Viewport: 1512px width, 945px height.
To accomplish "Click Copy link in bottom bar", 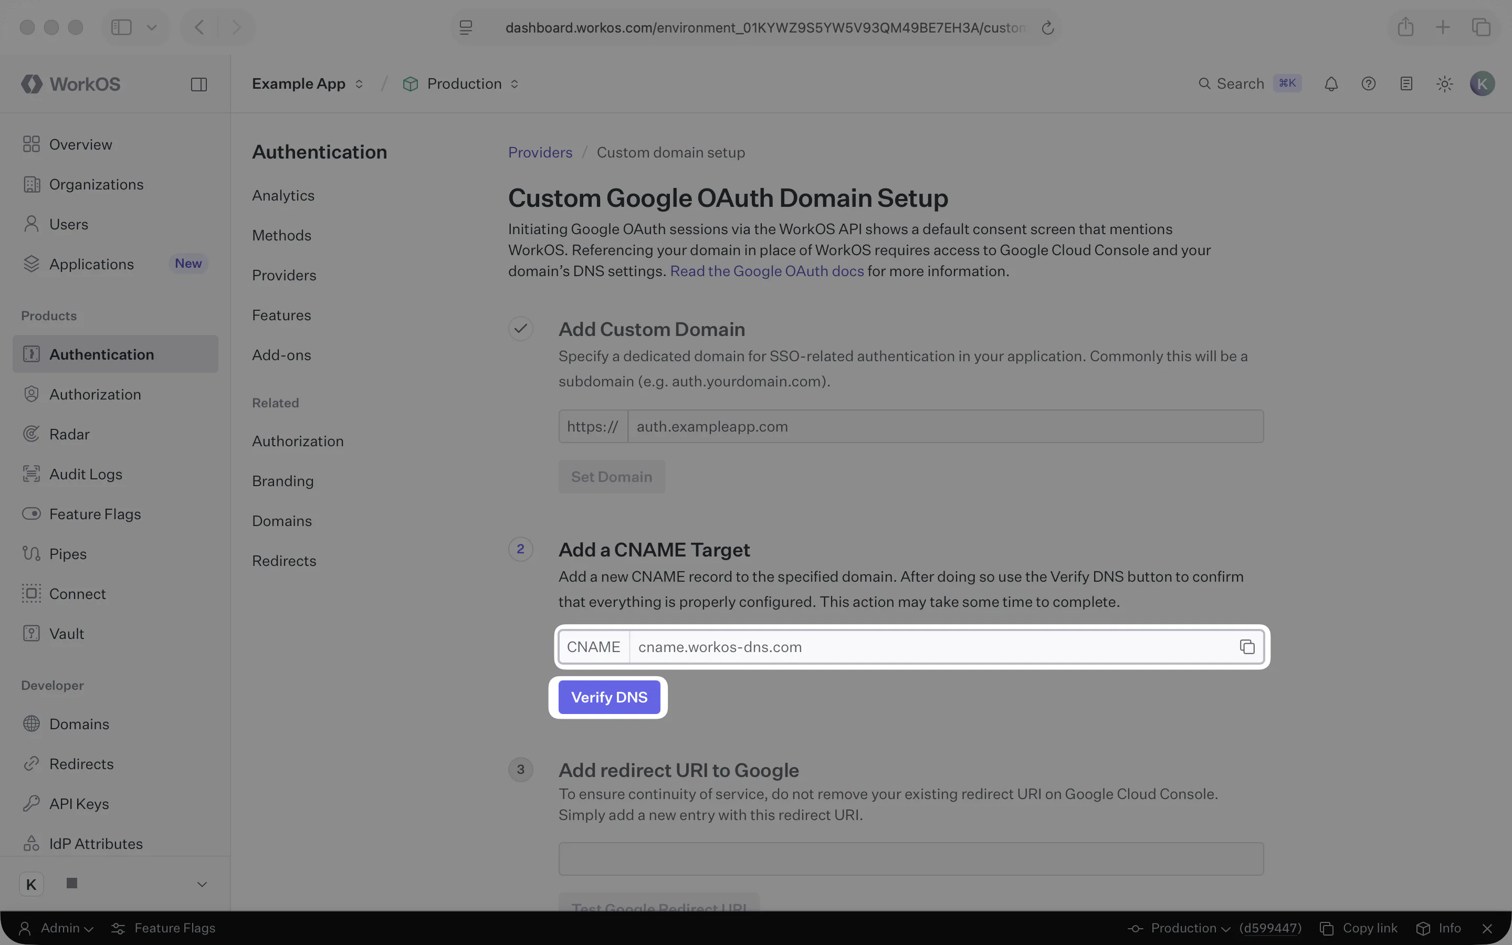I will (x=1358, y=928).
